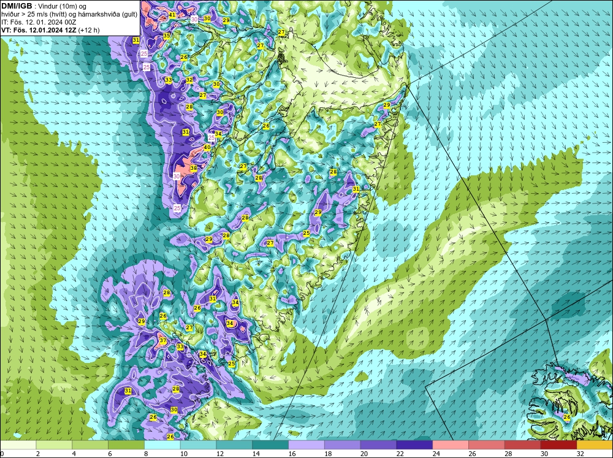Select the light yellow-green 2–4 m/s legend swatch

(x=54, y=445)
